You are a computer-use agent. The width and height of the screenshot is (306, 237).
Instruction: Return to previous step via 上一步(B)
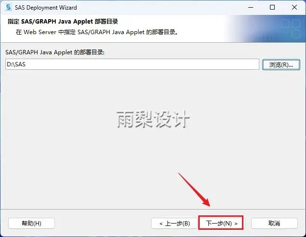[174, 224]
